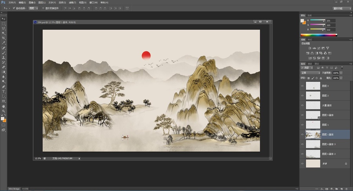Open the workspace 基本功能 dropdown
The image size is (353, 191).
pos(342,8)
